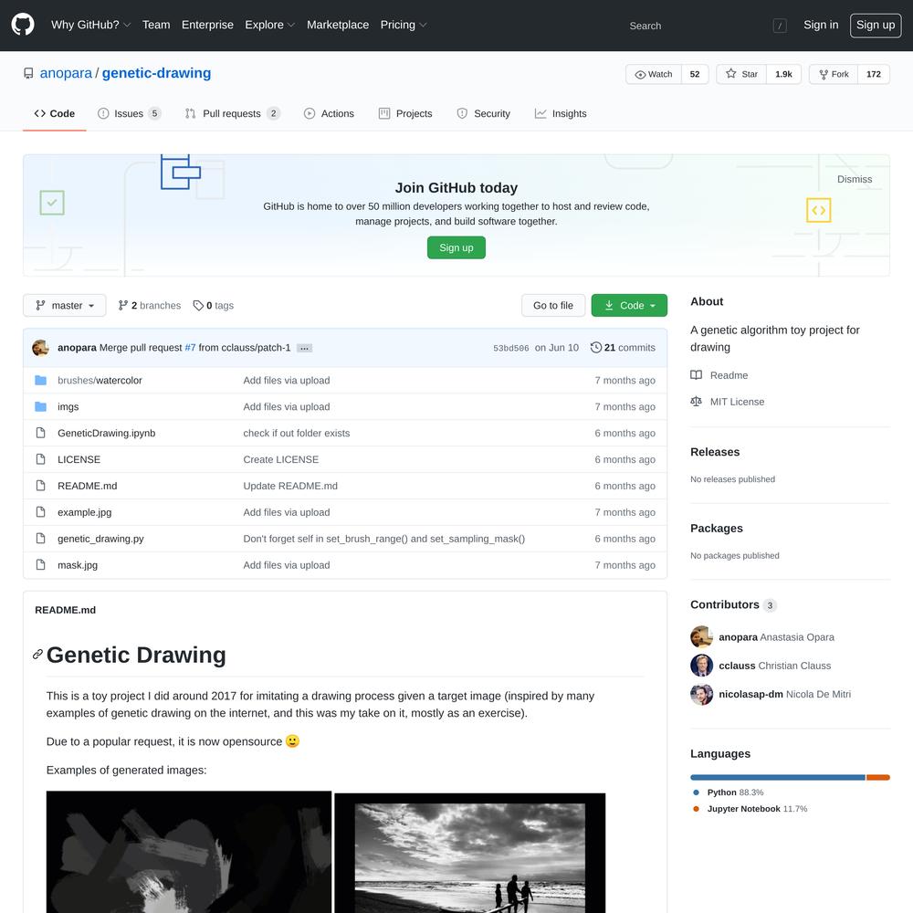Open the 21 commits link
The width and height of the screenshot is (913, 913).
point(623,348)
